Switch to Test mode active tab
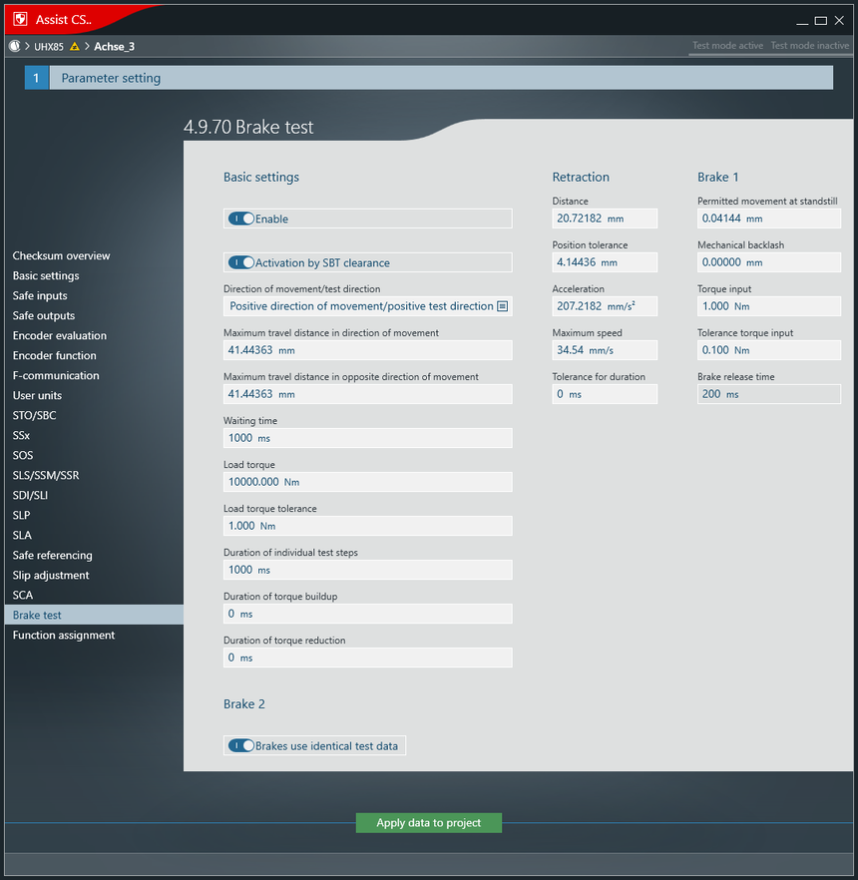 click(x=727, y=46)
